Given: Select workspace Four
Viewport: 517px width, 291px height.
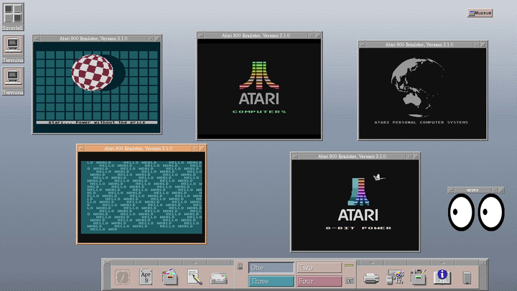Looking at the screenshot, I should pyautogui.click(x=318, y=281).
